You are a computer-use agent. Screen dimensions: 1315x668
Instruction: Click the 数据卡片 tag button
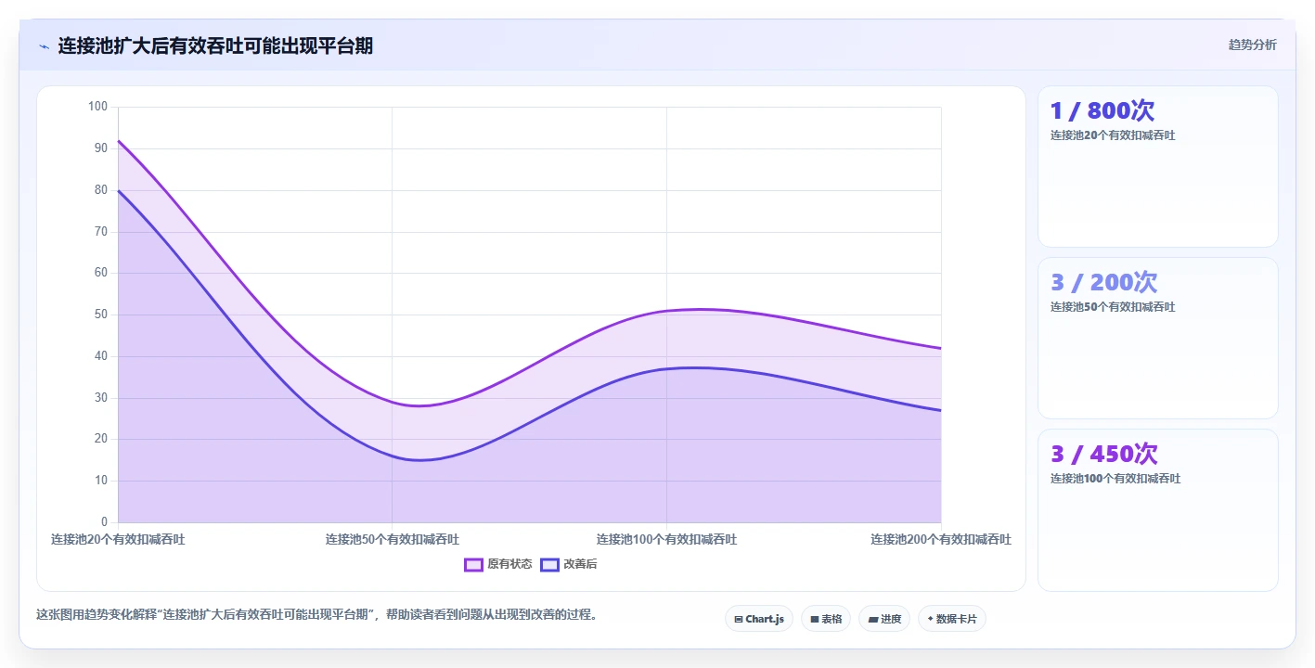(x=952, y=619)
